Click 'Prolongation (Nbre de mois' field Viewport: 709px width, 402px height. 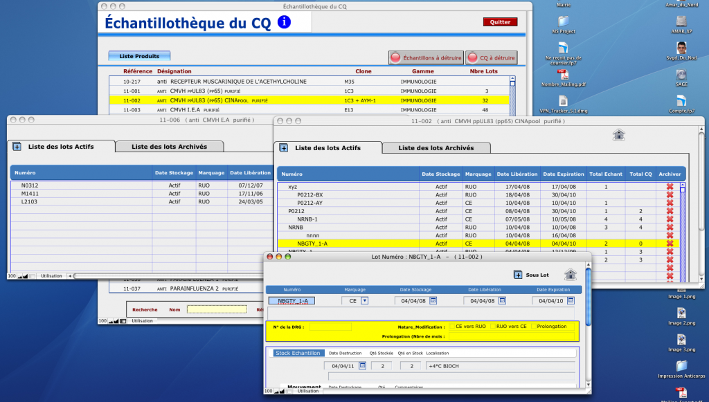point(512,336)
